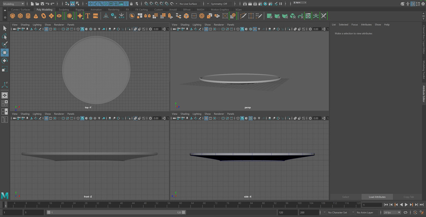Toggle loop playback icon near fps box
The width and height of the screenshot is (426, 217).
[406, 212]
